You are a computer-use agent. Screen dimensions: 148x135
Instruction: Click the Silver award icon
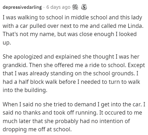(x=84, y=7)
